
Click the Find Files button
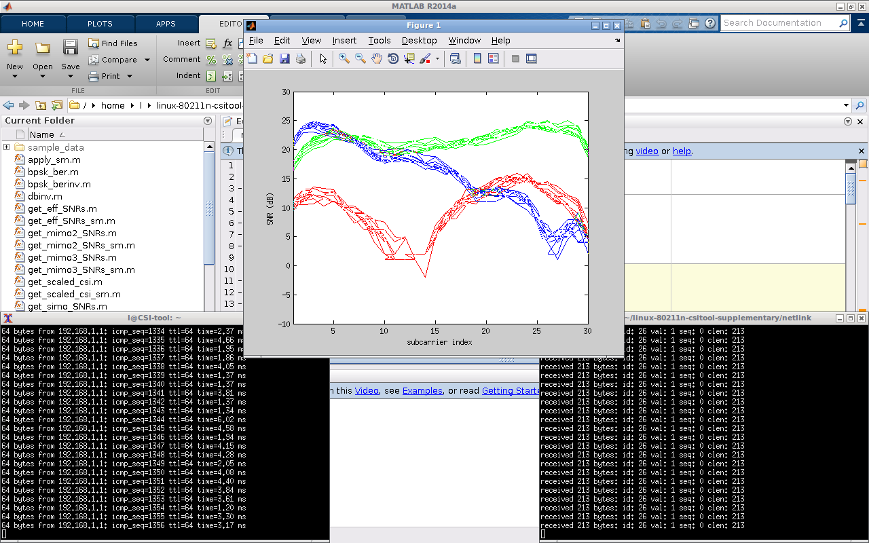tap(113, 43)
